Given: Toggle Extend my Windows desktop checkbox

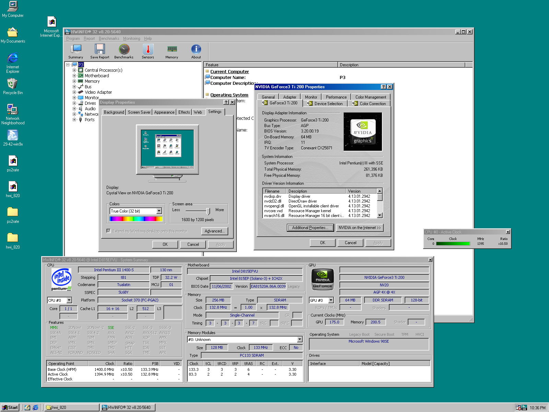Looking at the screenshot, I should click(109, 231).
